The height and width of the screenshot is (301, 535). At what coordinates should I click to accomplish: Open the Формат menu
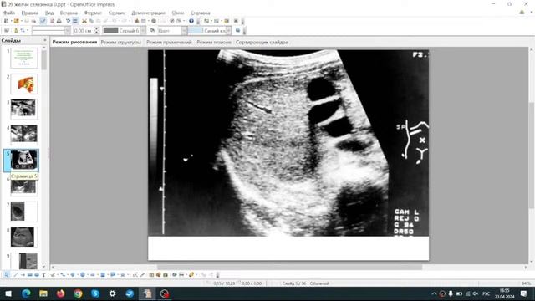point(93,13)
